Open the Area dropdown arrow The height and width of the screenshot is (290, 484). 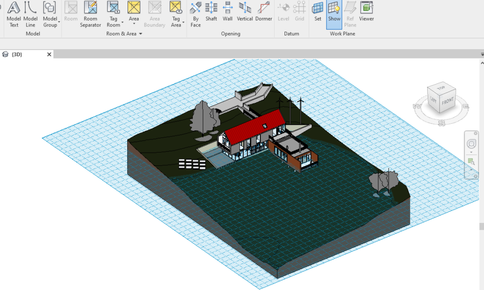point(134,24)
